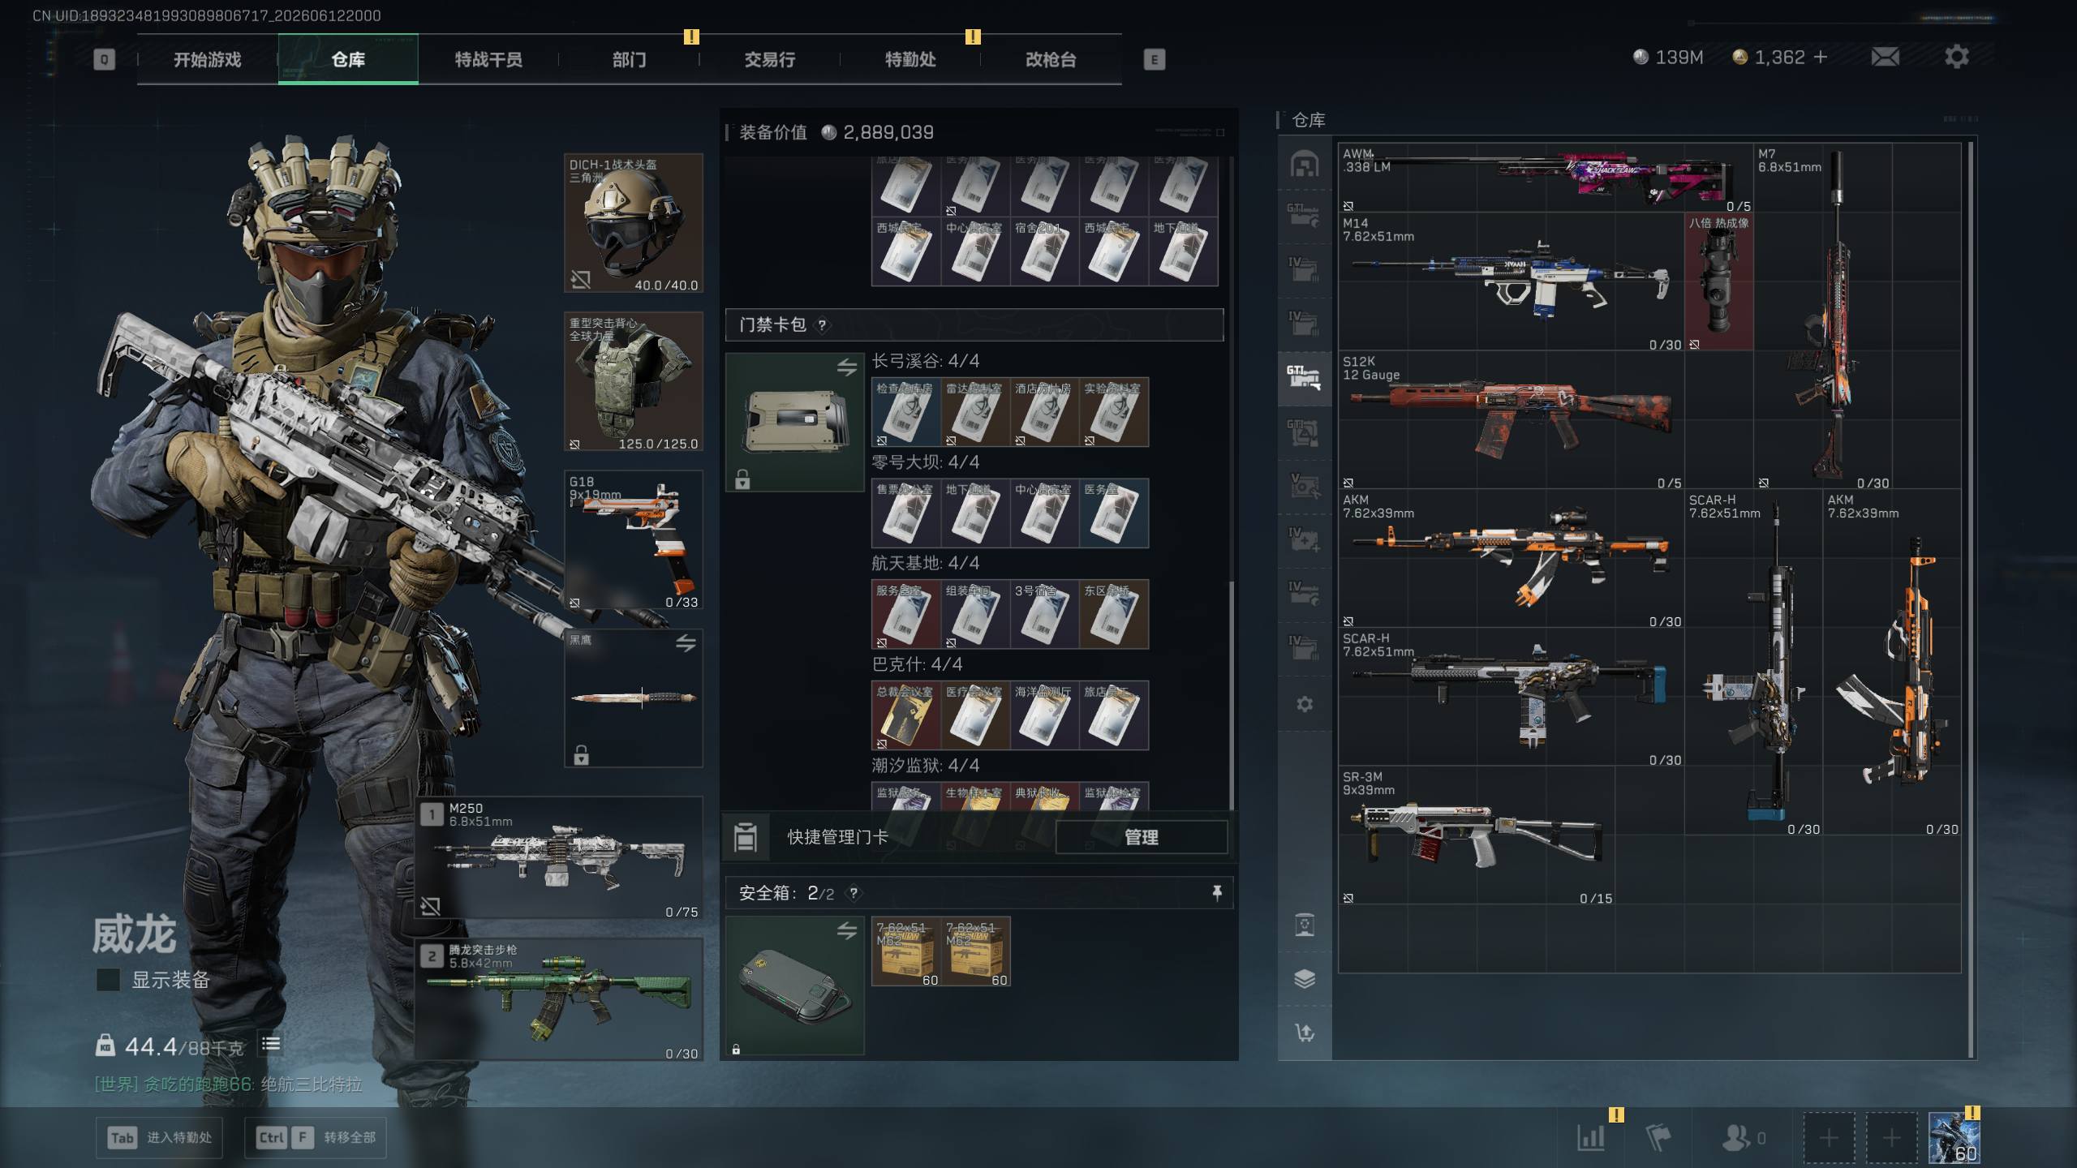Click the 潮汐监狱: 4/4 label

pyautogui.click(x=925, y=765)
